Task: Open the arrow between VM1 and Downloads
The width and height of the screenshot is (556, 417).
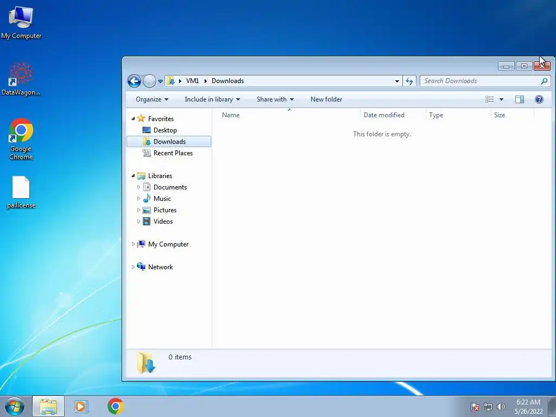Action: pos(205,81)
